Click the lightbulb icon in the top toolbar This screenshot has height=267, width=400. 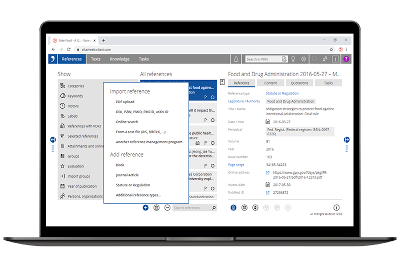click(293, 59)
